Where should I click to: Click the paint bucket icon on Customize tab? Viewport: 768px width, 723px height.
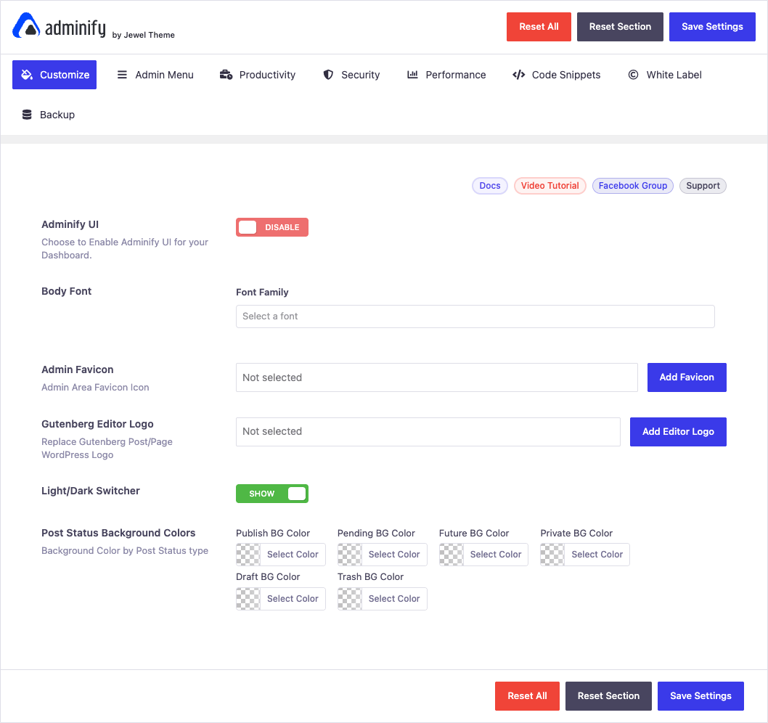pos(27,75)
